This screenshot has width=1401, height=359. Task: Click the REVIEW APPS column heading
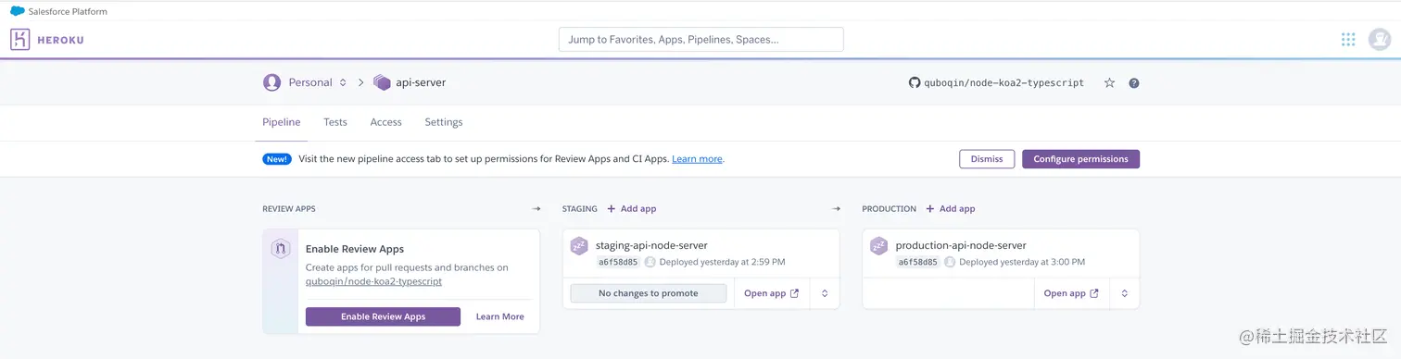tap(289, 209)
